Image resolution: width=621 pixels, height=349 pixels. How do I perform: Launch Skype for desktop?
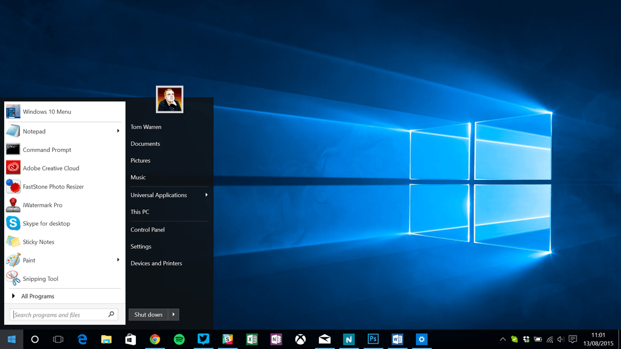coord(46,224)
